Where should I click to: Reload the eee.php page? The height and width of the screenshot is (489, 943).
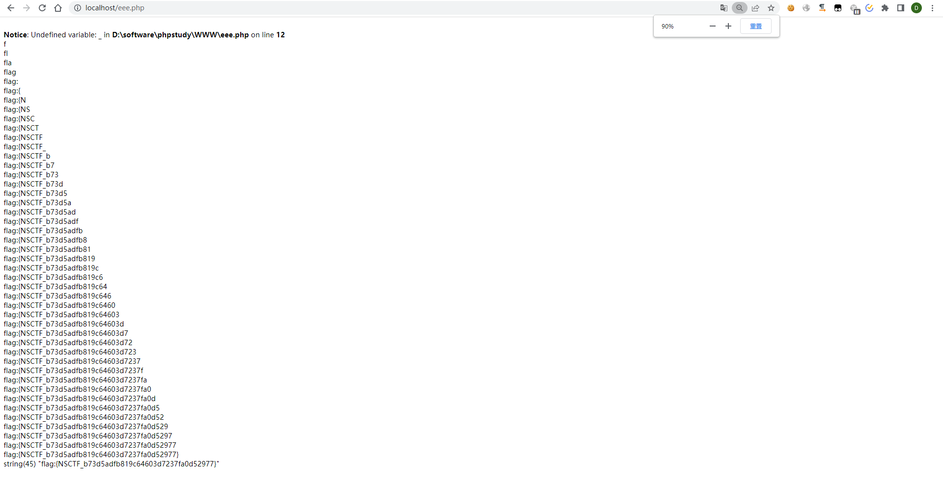[x=42, y=8]
